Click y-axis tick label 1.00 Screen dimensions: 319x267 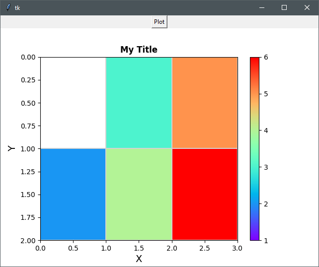tap(28, 149)
